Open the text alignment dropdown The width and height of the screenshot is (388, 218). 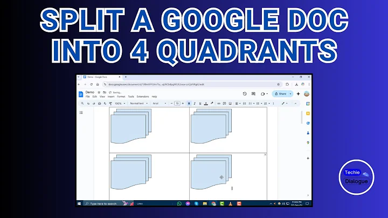[238, 103]
